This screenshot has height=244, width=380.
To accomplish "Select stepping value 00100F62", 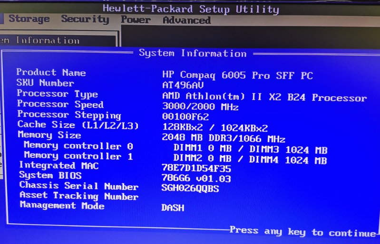I will coord(185,117).
